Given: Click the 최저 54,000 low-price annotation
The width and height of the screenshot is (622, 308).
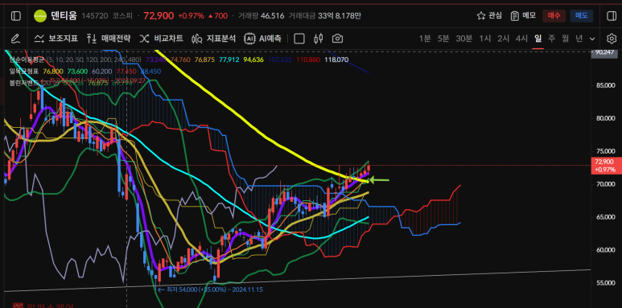Looking at the screenshot, I should click(x=210, y=290).
